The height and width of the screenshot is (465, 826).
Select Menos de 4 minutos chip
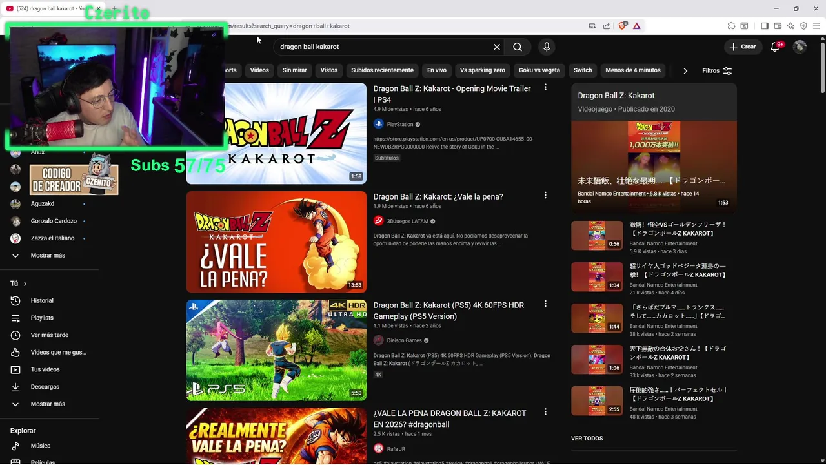(633, 70)
